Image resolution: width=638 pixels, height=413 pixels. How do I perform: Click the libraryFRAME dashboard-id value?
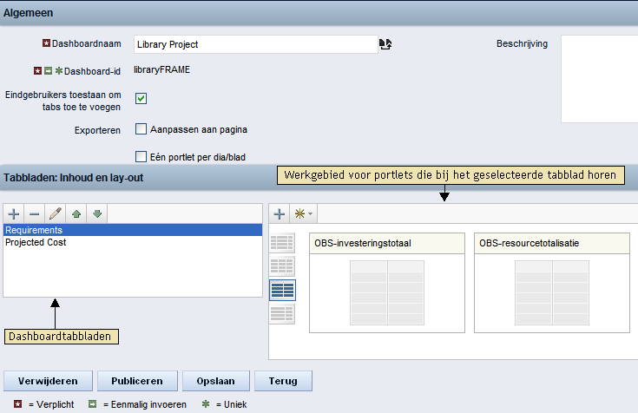[162, 70]
